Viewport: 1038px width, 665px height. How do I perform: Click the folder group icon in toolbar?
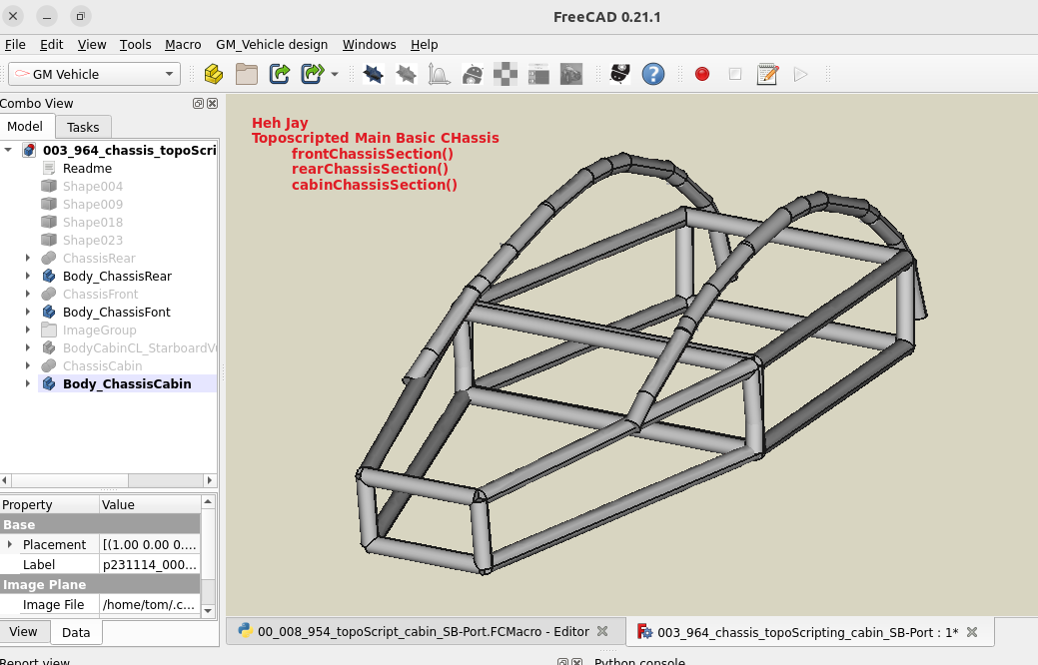pyautogui.click(x=246, y=74)
